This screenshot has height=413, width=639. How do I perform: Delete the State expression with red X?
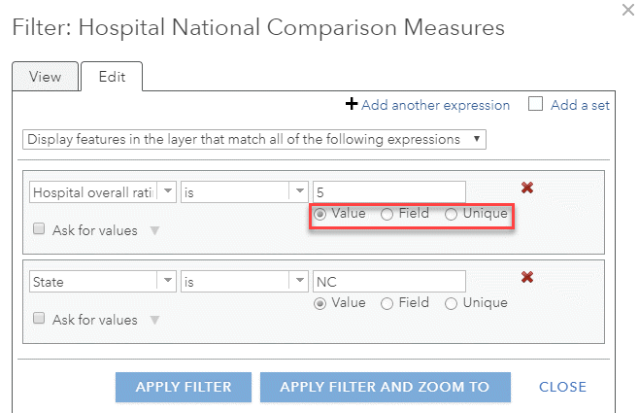[527, 277]
